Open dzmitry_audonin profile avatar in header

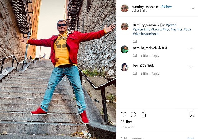125,8
